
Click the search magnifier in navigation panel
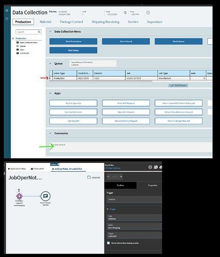tap(39, 32)
